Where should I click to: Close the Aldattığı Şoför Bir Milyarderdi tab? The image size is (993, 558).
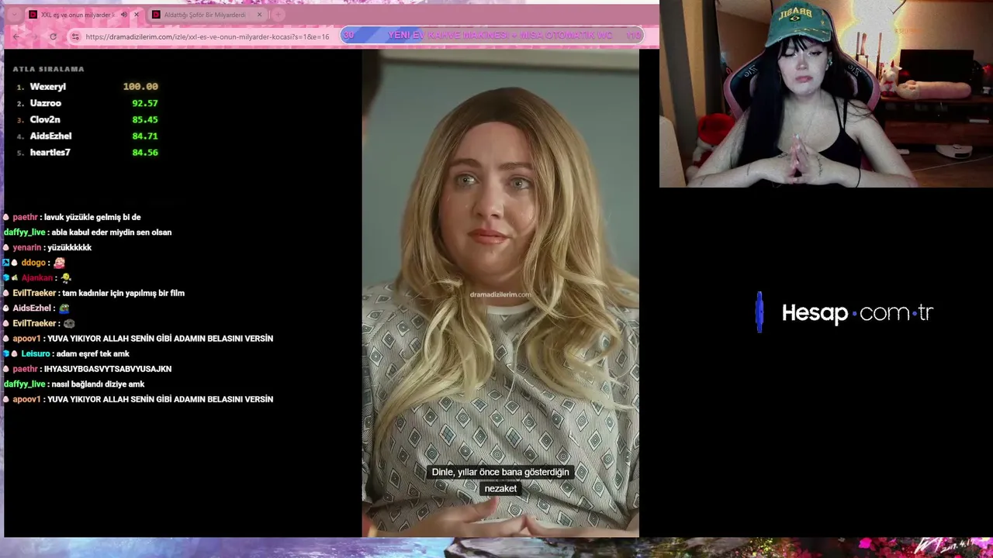pyautogui.click(x=259, y=15)
